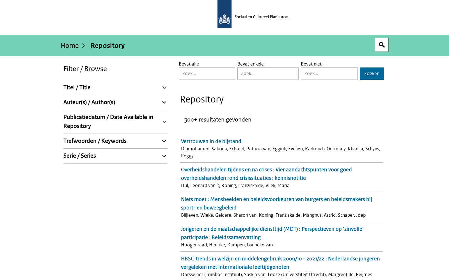Open Jongeren en de maatschappelijke diensttijd result

[272, 233]
